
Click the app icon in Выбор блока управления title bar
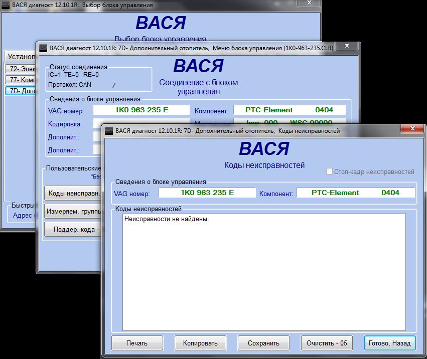pyautogui.click(x=5, y=5)
